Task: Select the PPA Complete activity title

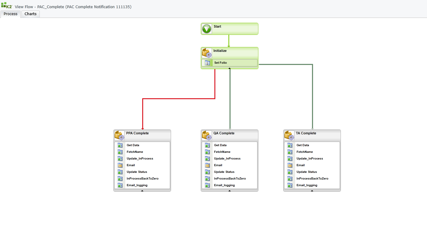Action: tap(137, 133)
